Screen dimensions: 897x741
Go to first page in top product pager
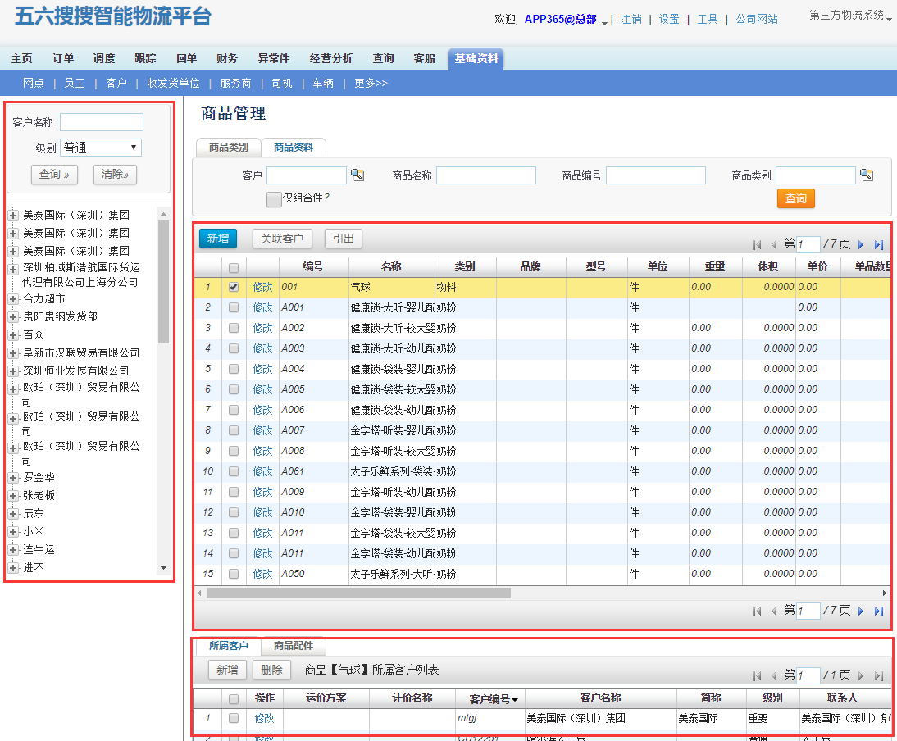tap(756, 244)
